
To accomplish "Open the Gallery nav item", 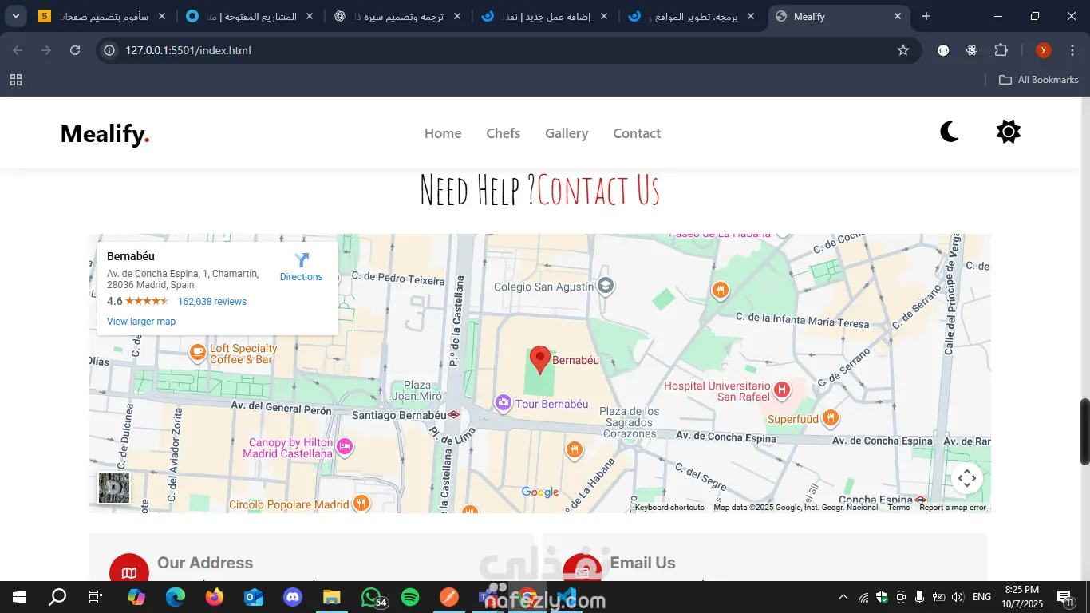I will coord(567,133).
